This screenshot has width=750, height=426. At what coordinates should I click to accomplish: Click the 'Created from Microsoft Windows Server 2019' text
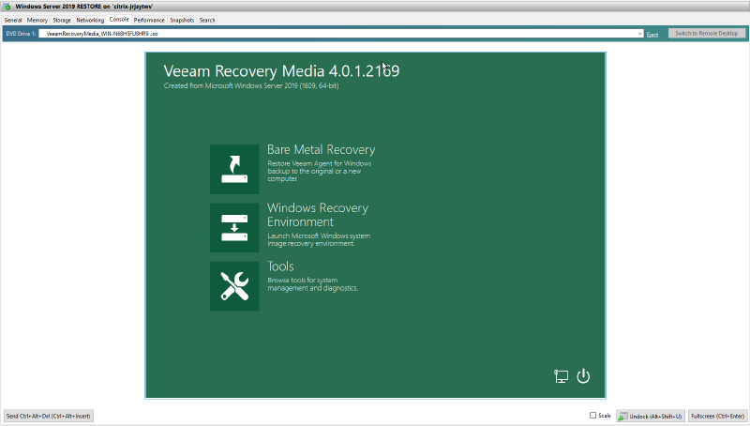[x=251, y=85]
